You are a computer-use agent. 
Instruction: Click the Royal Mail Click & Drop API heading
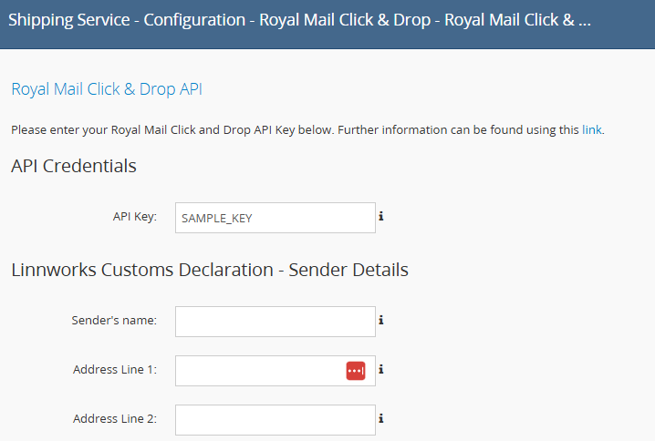point(107,89)
